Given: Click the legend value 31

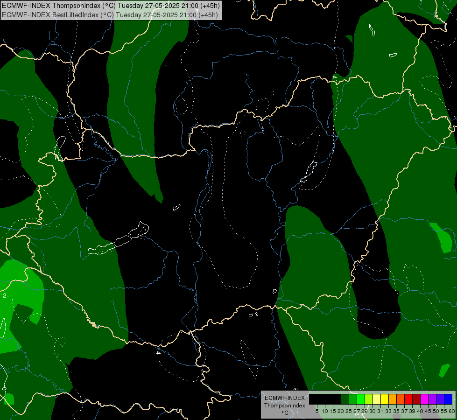Looking at the screenshot, I should pyautogui.click(x=380, y=411).
